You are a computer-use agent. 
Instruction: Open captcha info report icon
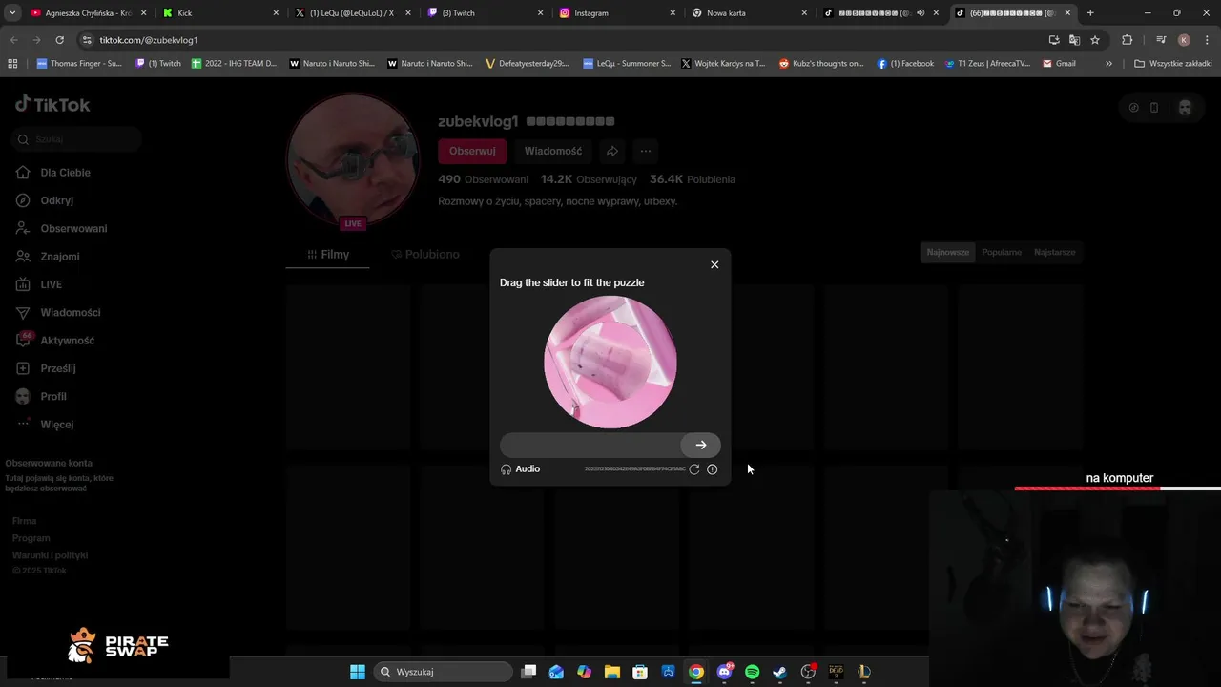[712, 469]
